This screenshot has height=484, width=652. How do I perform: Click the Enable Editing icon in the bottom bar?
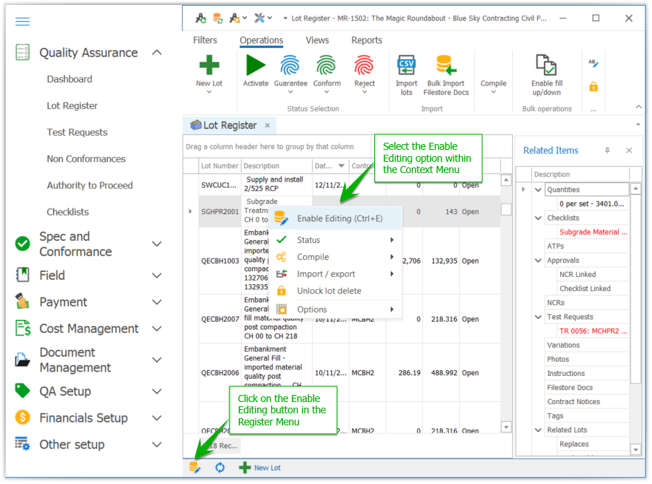(x=194, y=468)
